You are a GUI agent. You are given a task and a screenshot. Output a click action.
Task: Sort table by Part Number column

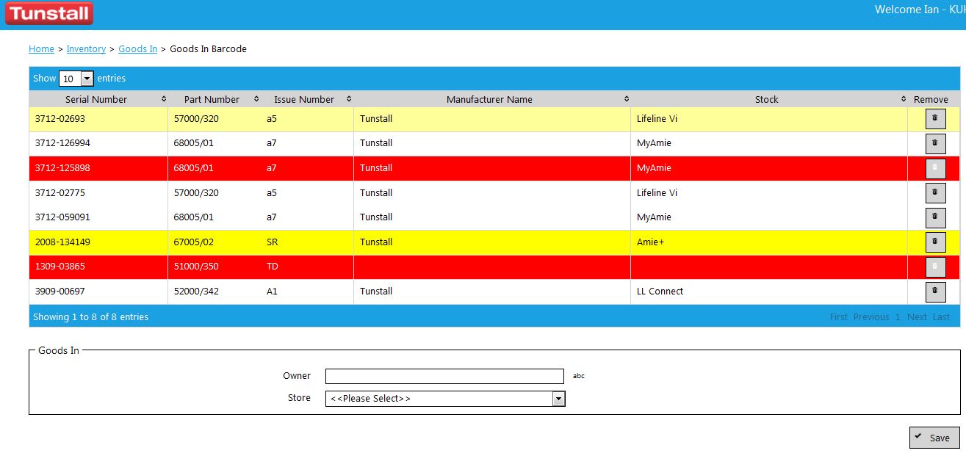pos(212,99)
